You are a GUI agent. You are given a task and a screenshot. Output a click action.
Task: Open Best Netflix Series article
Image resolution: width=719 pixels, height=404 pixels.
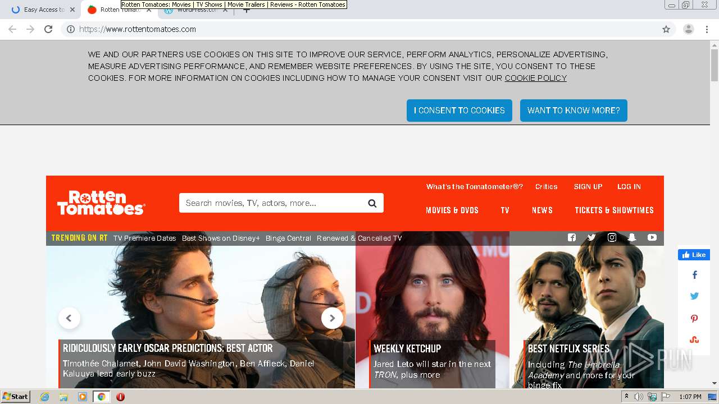pyautogui.click(x=568, y=348)
